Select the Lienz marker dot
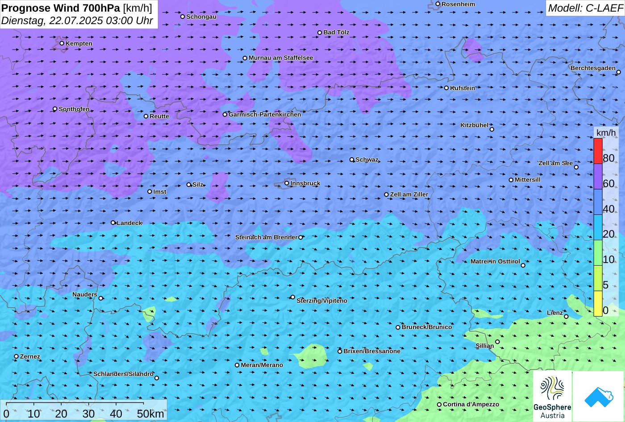Image resolution: width=625 pixels, height=422 pixels. click(x=566, y=317)
